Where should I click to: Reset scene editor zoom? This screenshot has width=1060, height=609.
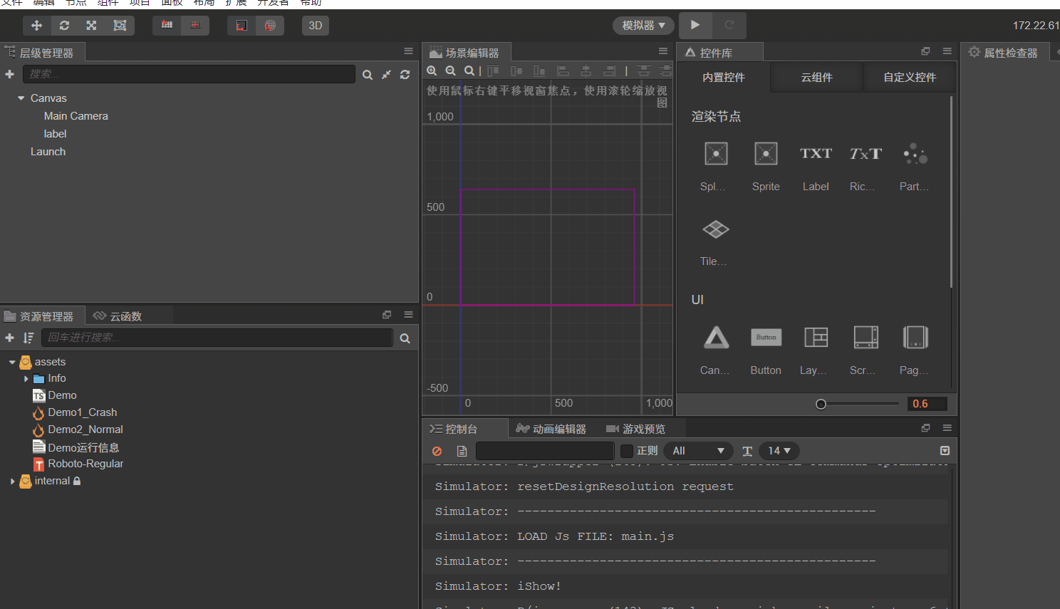(469, 71)
